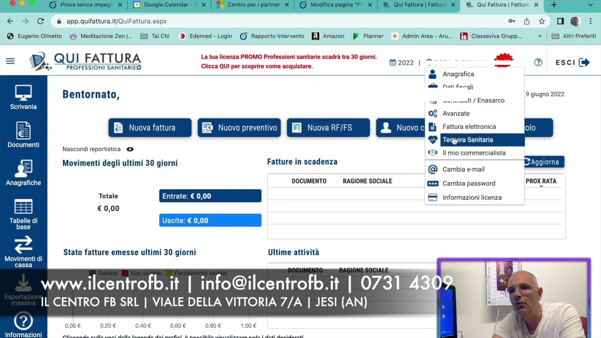Choose Fattura elettronica from the user menu
Image resolution: width=601 pixels, height=338 pixels.
click(475, 127)
